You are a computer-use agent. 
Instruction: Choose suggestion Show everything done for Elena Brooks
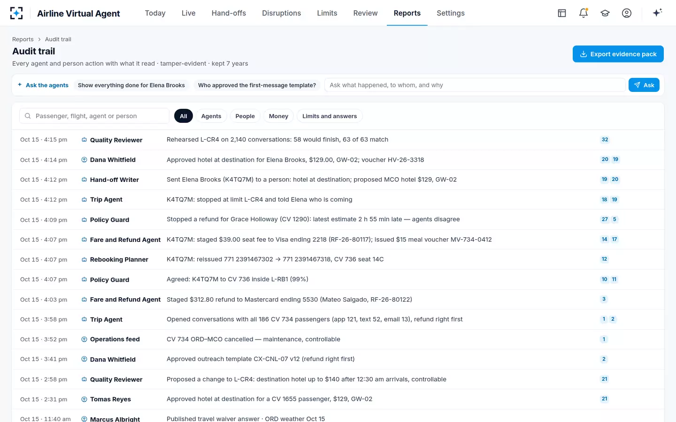131,85
